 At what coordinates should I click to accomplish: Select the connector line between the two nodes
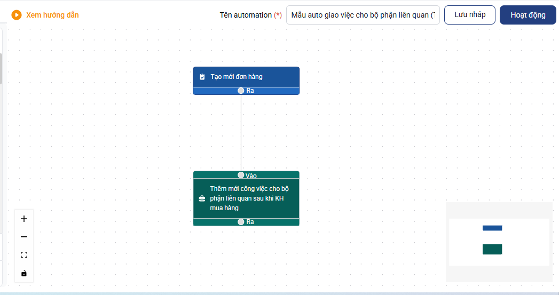[x=241, y=133]
